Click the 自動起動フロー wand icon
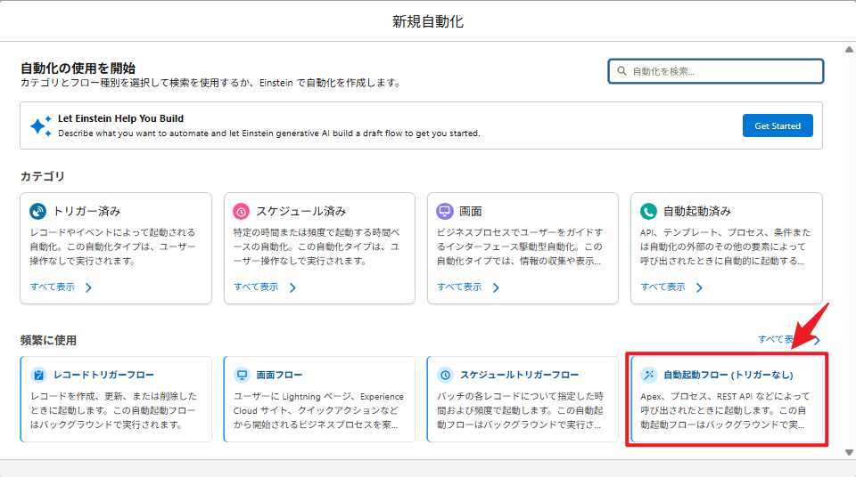The height and width of the screenshot is (477, 856). [x=648, y=375]
